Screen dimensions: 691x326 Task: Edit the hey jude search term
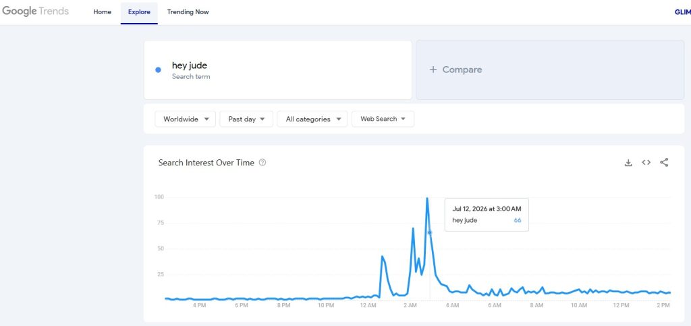(277, 70)
